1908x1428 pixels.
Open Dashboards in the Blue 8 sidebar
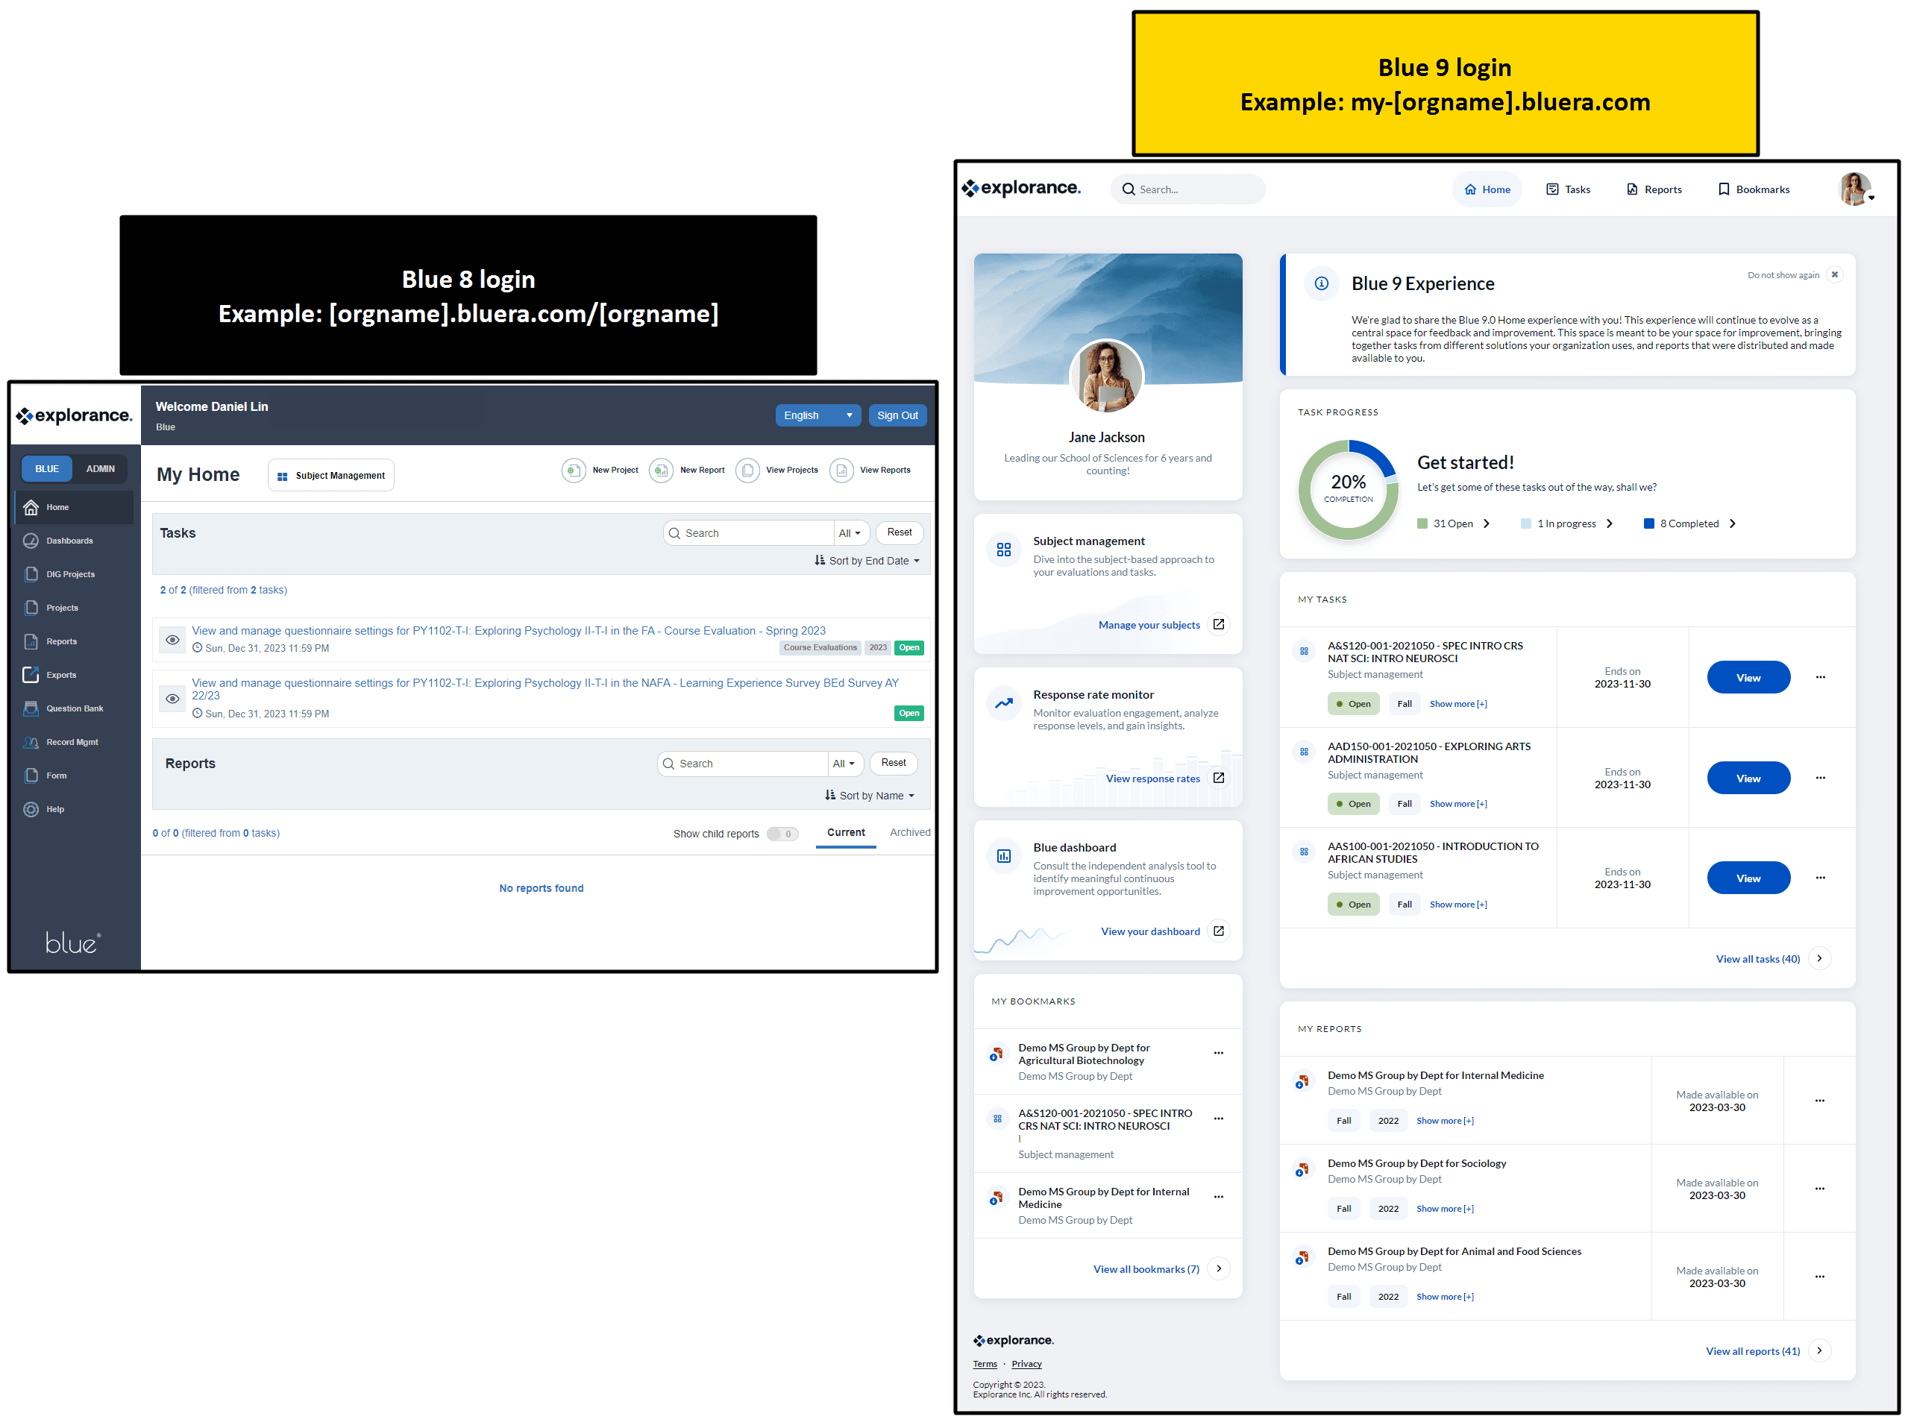[69, 541]
